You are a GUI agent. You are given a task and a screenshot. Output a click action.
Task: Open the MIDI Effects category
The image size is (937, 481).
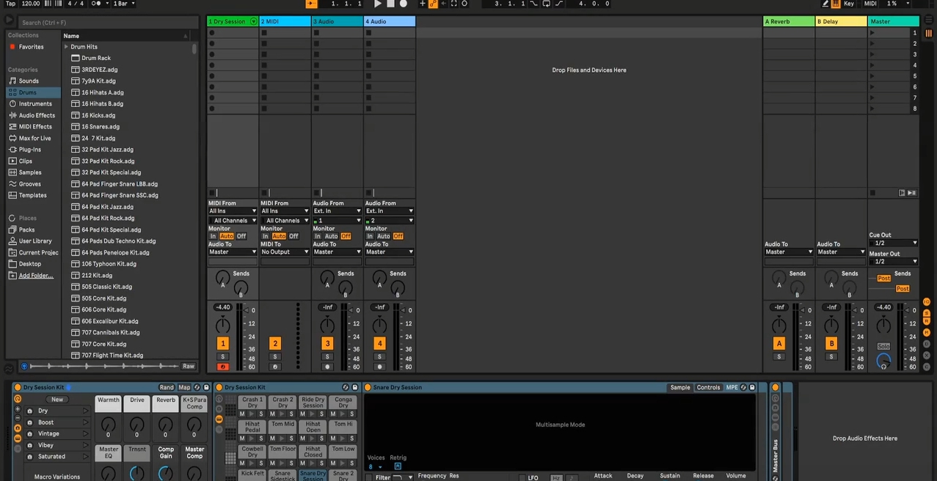(x=35, y=127)
